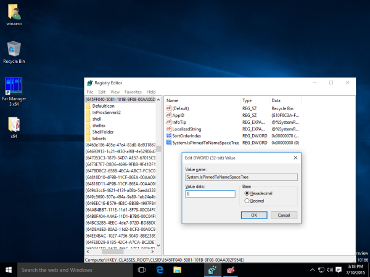
Task: Open the winaero folder desktop icon
Action: coord(14,15)
